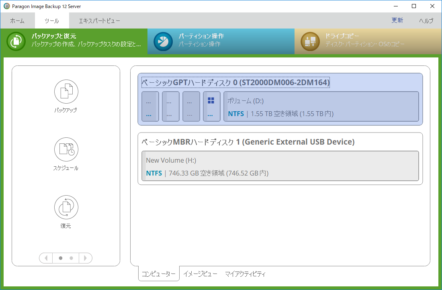The width and height of the screenshot is (442, 290).
Task: Select the first small partition on Disk 0
Action: click(x=150, y=106)
